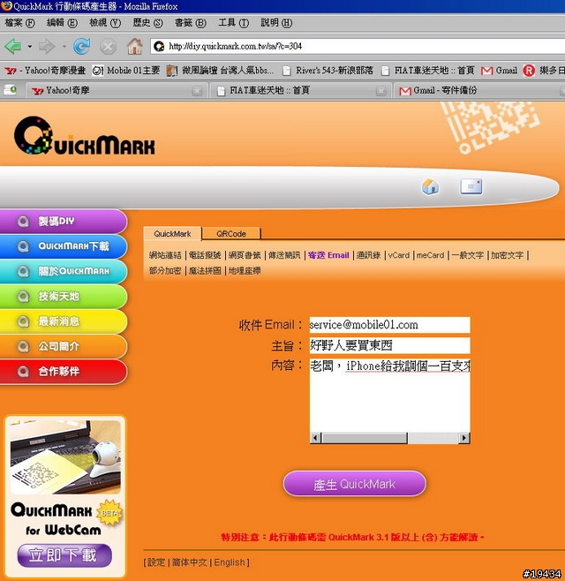Open the 說明 (H) menu
Screen dimensions: 565x581
(276, 23)
